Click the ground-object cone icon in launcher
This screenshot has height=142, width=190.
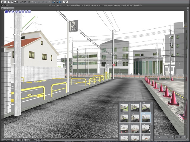pyautogui.click(x=159, y=137)
